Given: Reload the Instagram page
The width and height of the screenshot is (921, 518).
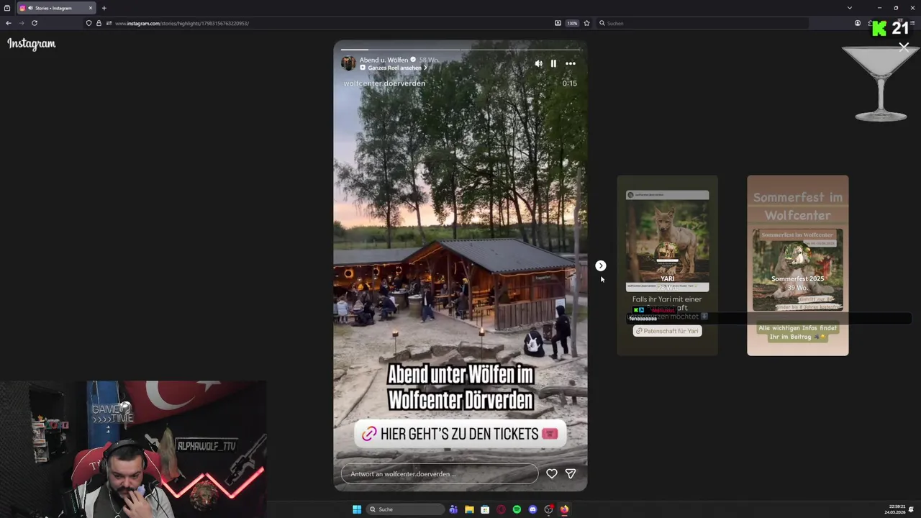Looking at the screenshot, I should (x=34, y=23).
